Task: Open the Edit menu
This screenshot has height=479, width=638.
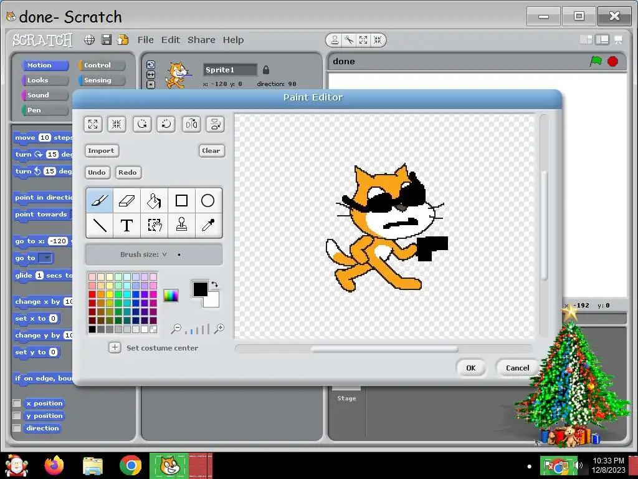Action: pyautogui.click(x=171, y=40)
